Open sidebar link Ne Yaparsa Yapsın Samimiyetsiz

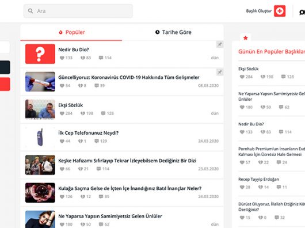[x=272, y=96]
